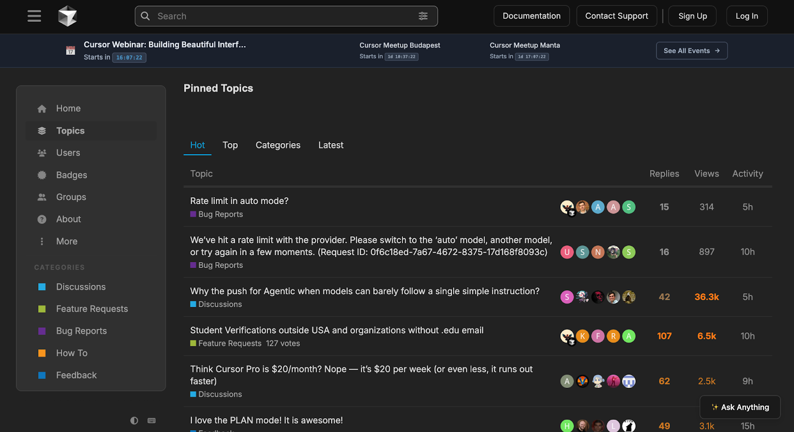Open 'Rate limit in auto mode?' topic
The image size is (794, 432).
pos(239,201)
